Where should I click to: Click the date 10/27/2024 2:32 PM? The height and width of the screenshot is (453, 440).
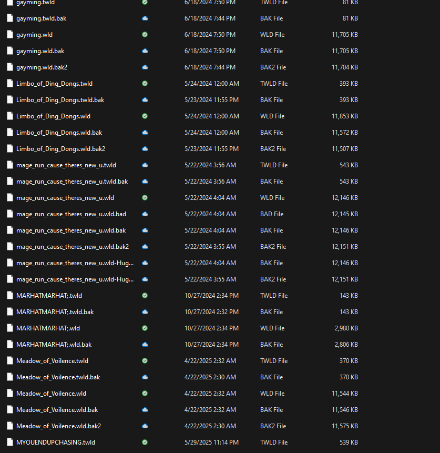point(211,312)
